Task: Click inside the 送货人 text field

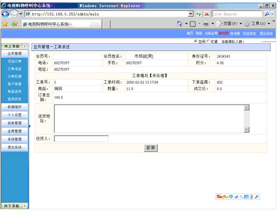Action: tap(81, 139)
